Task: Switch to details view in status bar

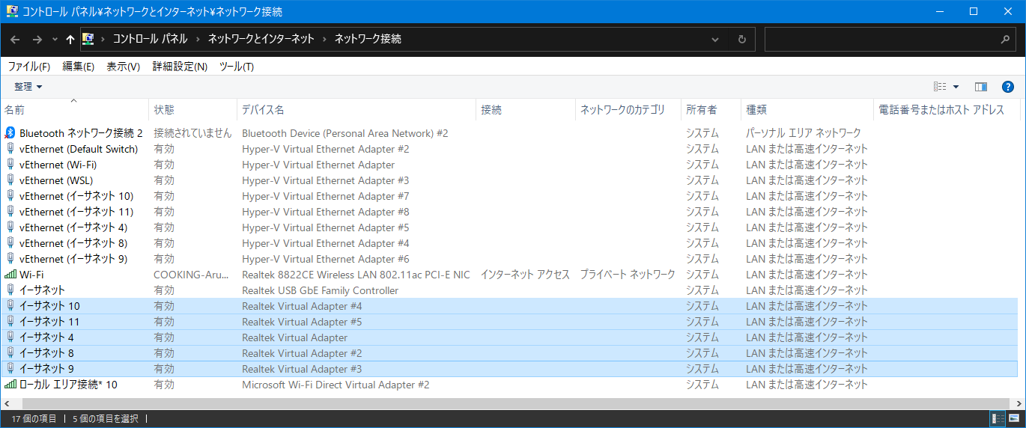Action: [998, 418]
